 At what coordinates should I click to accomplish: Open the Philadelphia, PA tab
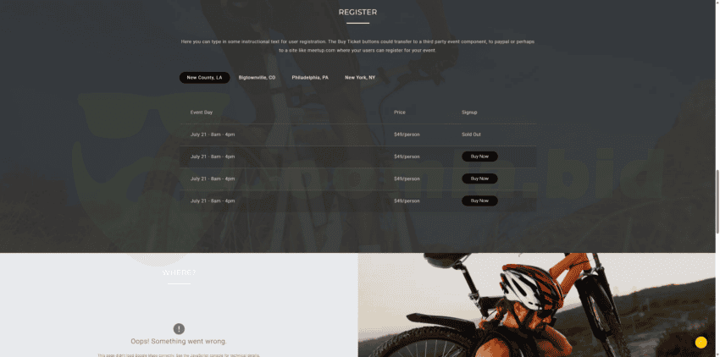(310, 78)
